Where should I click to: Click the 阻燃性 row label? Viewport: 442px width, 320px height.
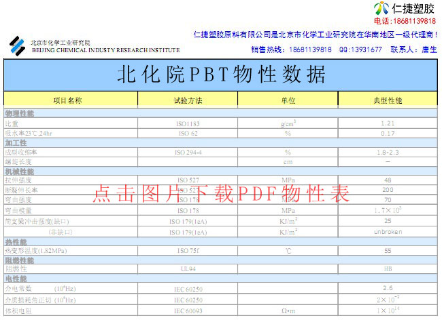click(x=16, y=269)
